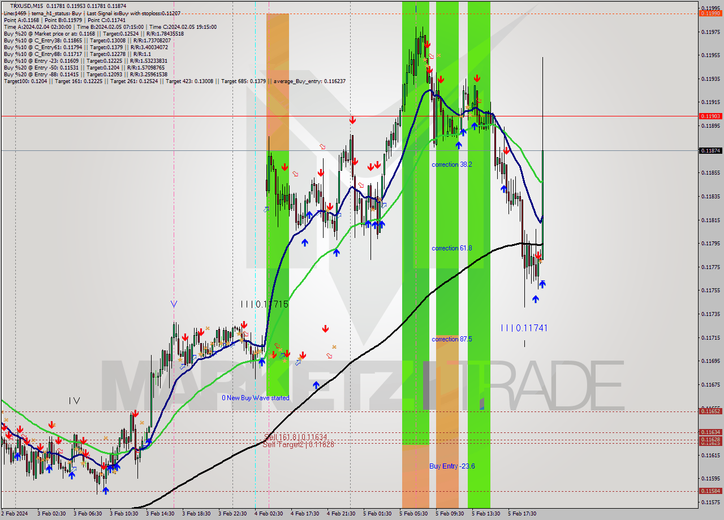Select the 0.11775 price axis label
This screenshot has width=724, height=520.
[710, 267]
